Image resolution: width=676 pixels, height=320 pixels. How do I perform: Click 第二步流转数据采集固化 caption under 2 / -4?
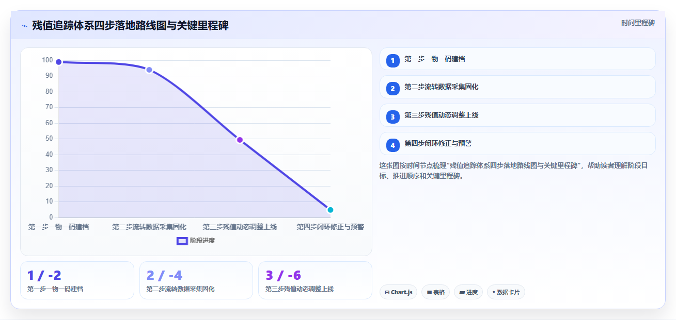181,289
